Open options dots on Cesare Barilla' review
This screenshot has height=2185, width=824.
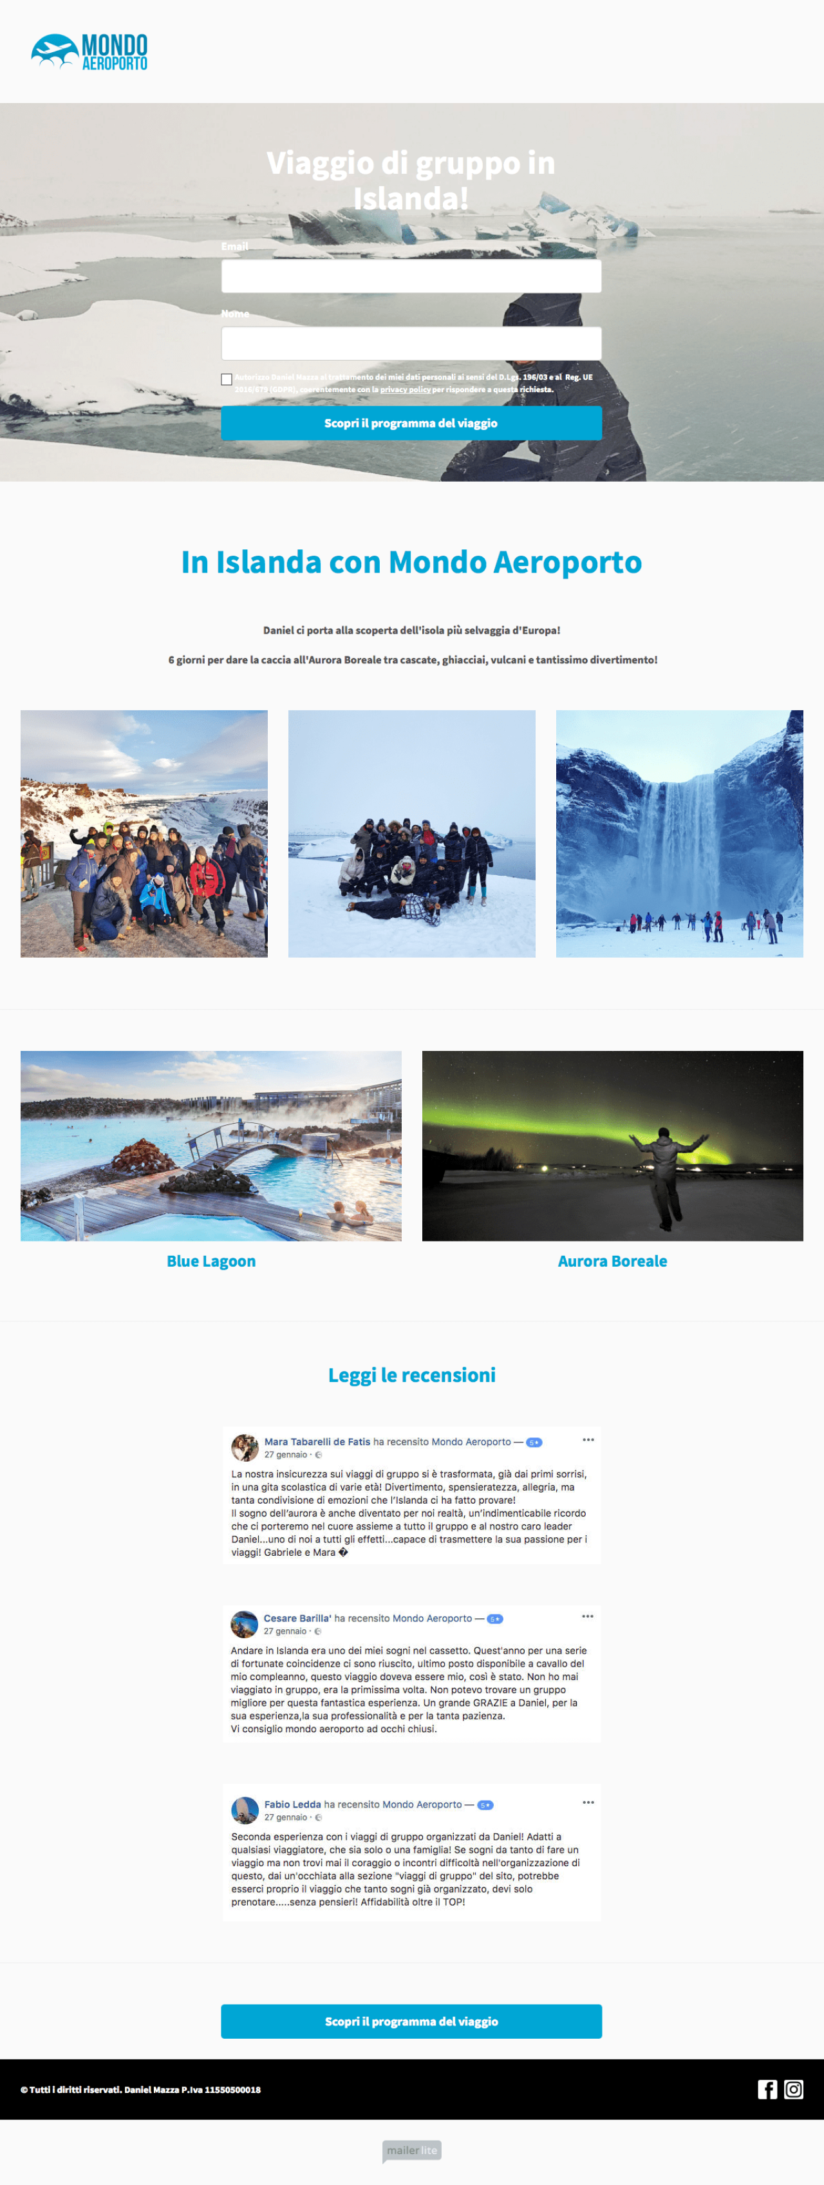(588, 1616)
